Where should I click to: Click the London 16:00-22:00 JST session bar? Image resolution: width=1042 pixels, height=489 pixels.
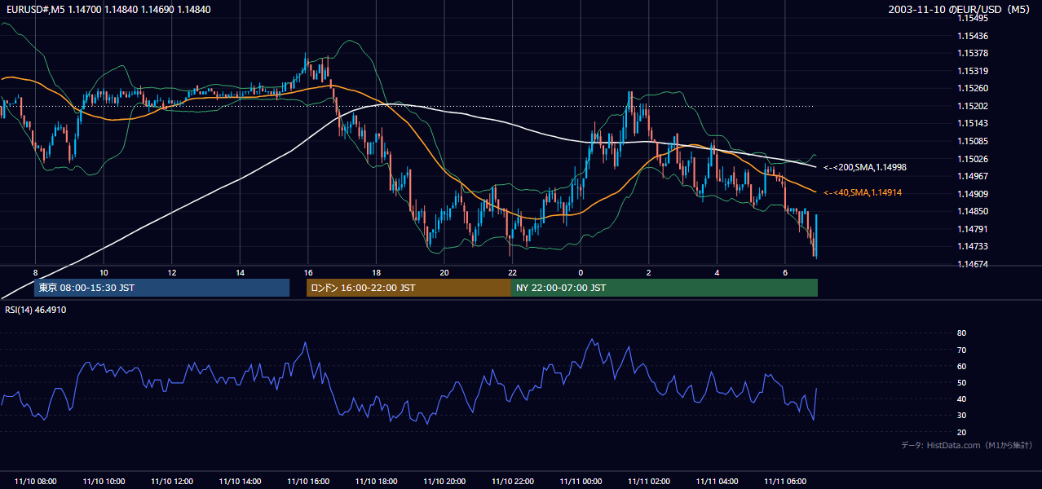click(408, 288)
